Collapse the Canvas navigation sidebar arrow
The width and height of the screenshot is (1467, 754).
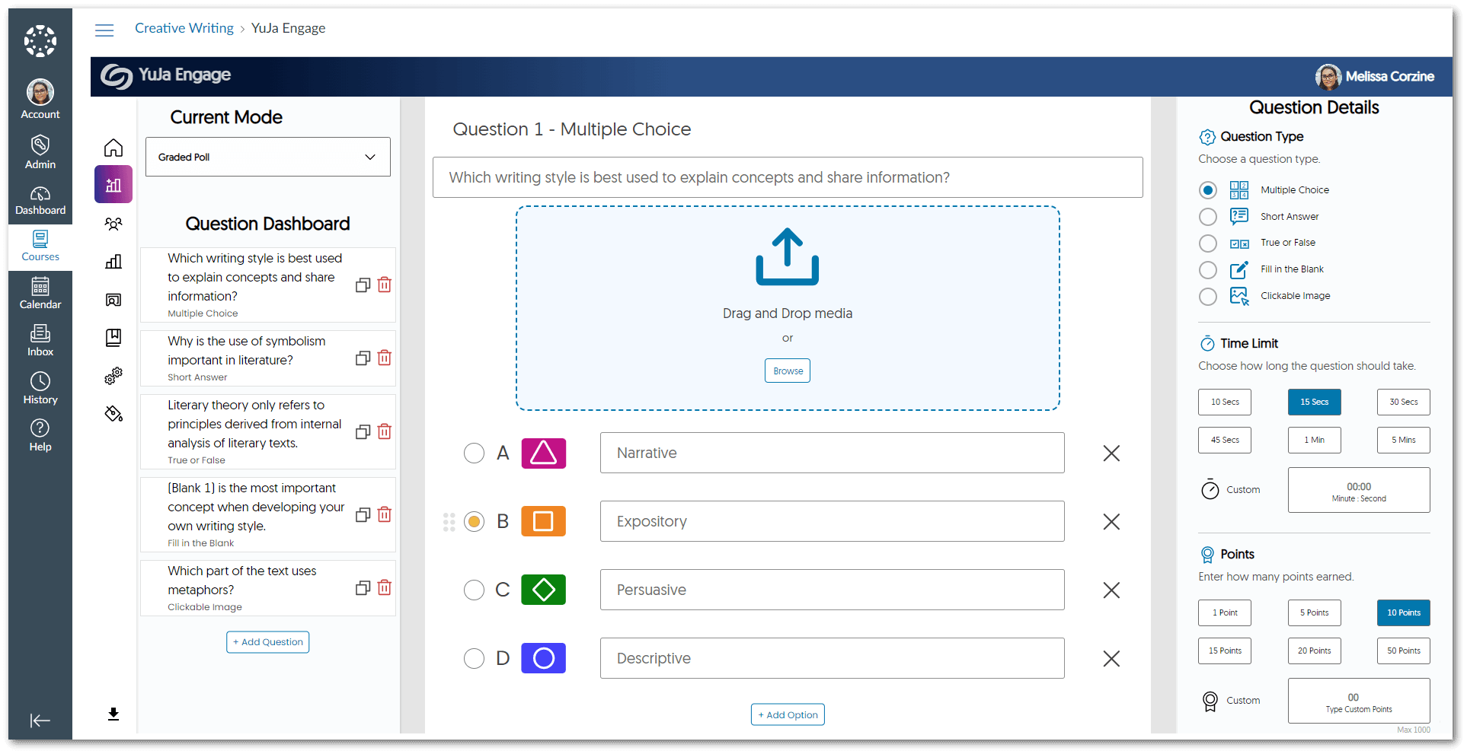[x=40, y=721]
